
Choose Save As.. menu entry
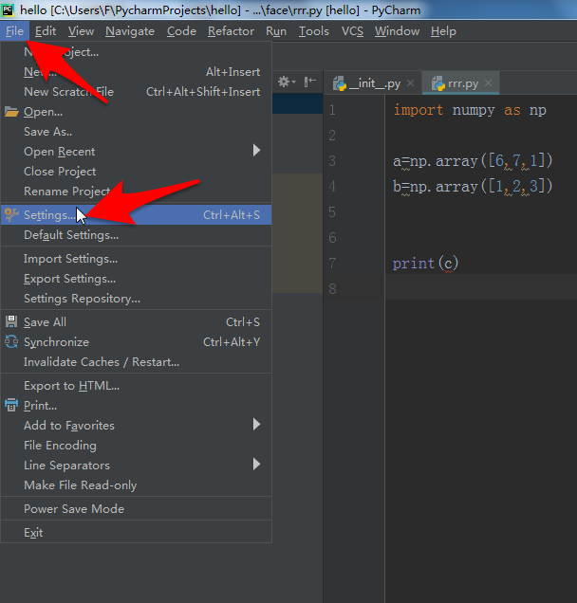point(137,132)
